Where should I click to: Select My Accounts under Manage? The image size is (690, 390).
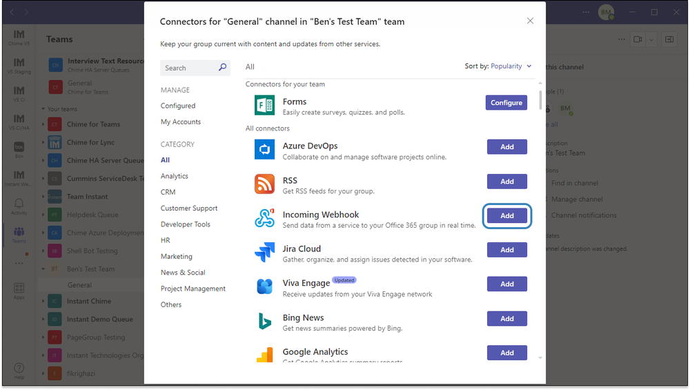coord(180,122)
